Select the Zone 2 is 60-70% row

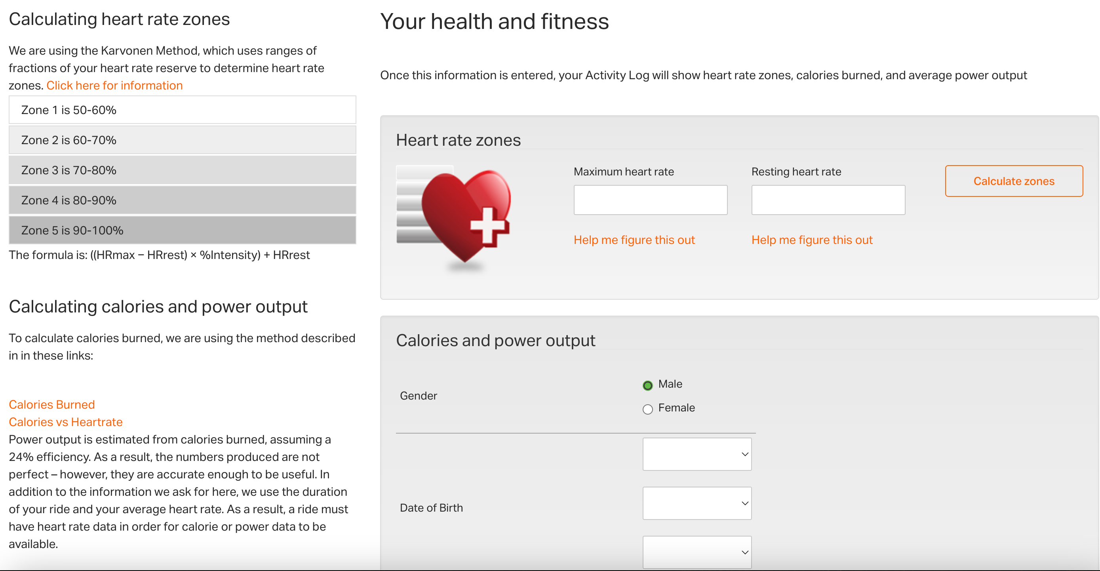click(182, 140)
